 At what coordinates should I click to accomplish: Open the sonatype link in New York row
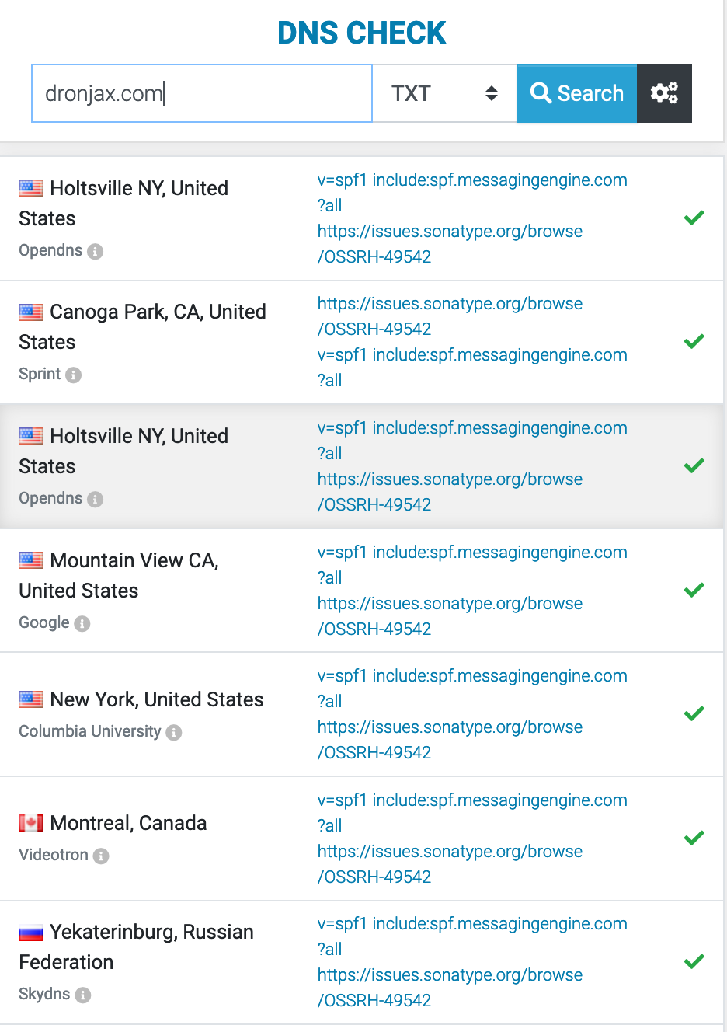(x=450, y=740)
